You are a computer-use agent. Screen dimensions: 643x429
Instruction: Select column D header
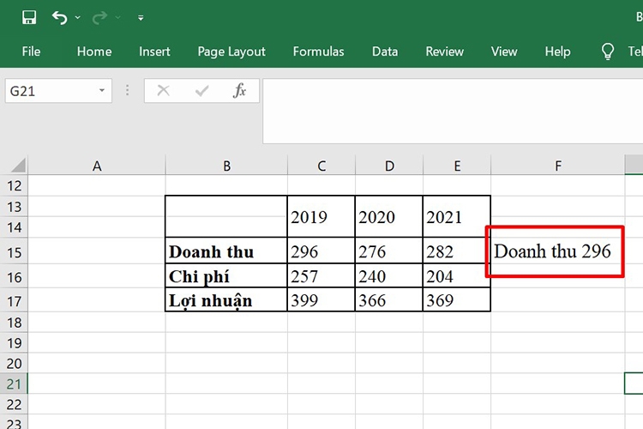(x=389, y=166)
